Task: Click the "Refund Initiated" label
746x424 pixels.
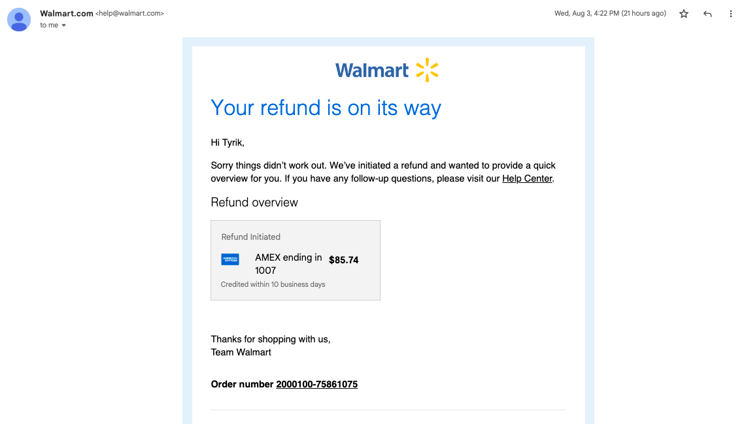Action: (x=250, y=236)
